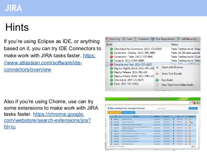Sort builds by the Build column header
The width and height of the screenshot is (207, 155).
coord(109,44)
